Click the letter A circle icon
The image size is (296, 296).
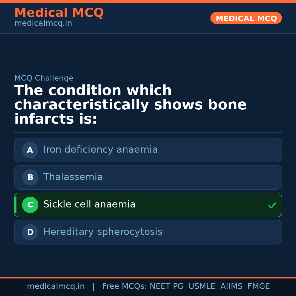click(30, 150)
